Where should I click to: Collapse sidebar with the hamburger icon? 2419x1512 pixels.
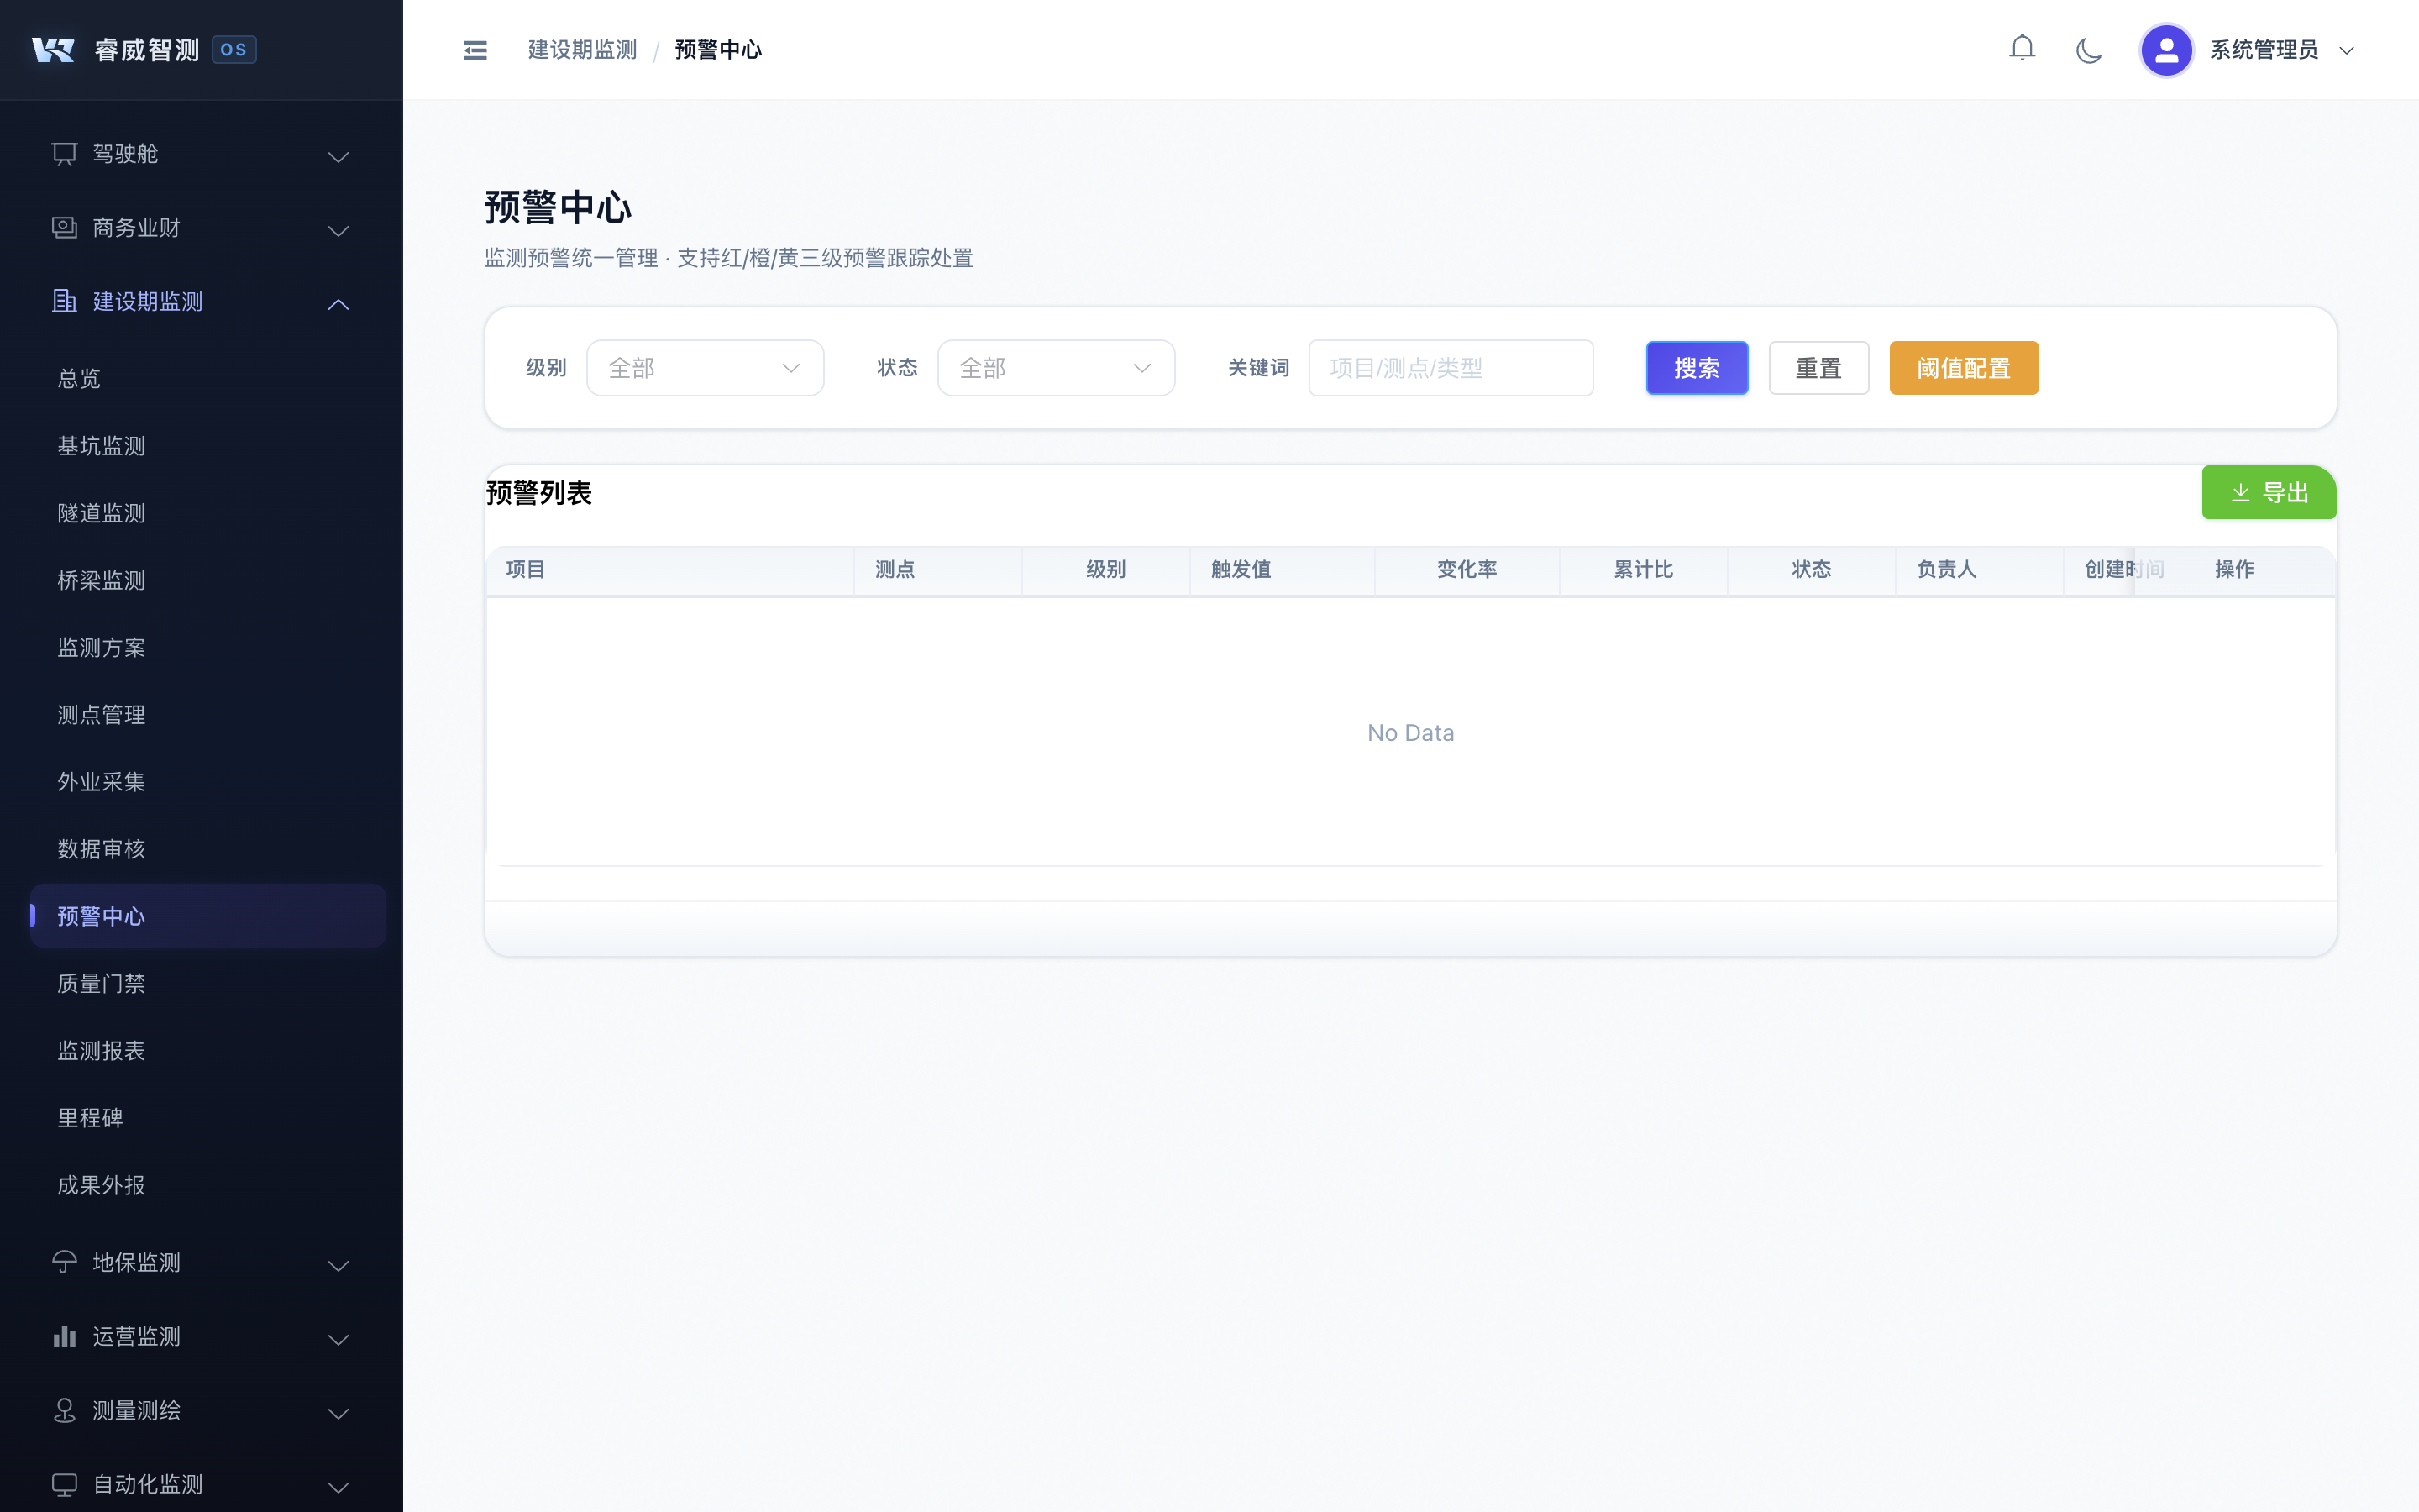(x=475, y=50)
